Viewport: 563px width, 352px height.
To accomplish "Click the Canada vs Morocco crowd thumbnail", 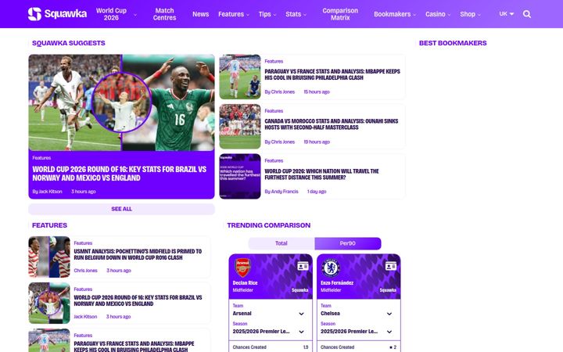I will click(x=240, y=127).
